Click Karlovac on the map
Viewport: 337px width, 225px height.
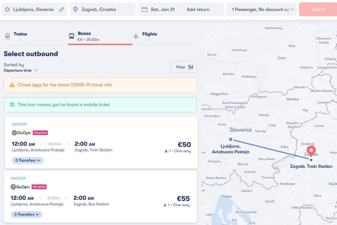288,184
